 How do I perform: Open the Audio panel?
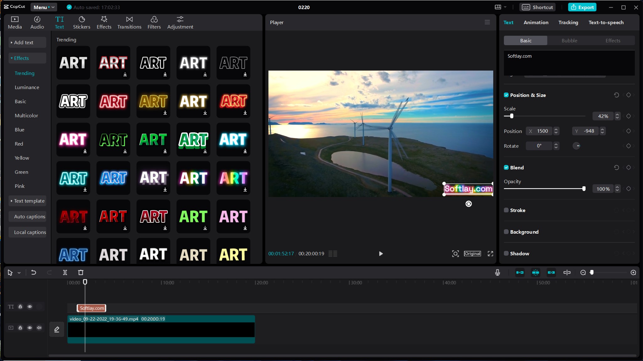click(x=37, y=22)
